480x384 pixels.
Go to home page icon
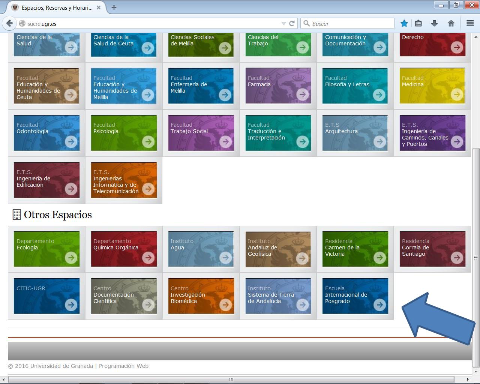(x=451, y=23)
